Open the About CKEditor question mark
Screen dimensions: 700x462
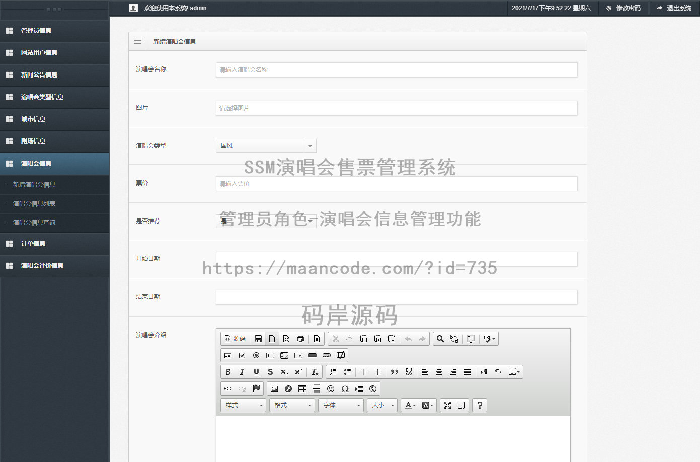click(480, 405)
